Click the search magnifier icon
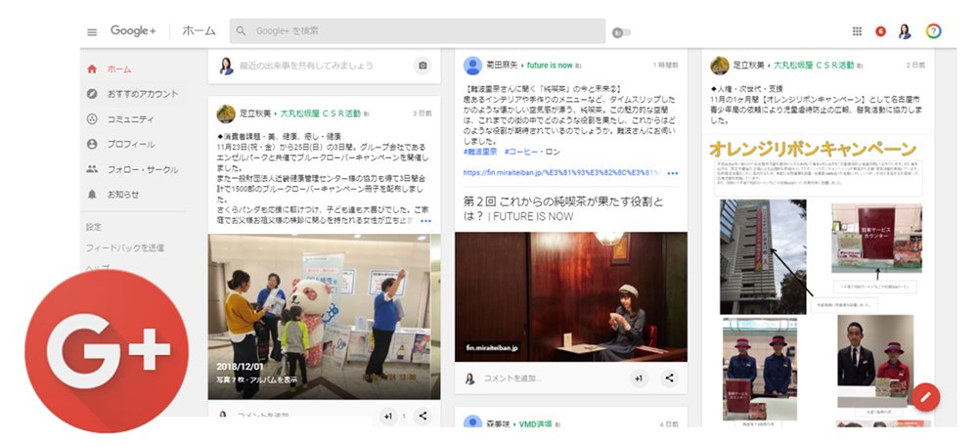978x447 pixels. click(x=242, y=30)
